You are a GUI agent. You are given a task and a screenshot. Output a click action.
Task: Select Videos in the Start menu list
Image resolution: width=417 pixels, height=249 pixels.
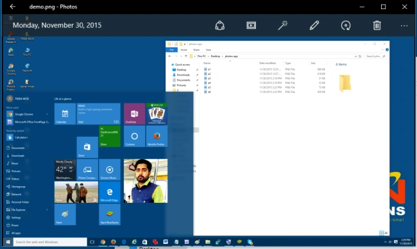pyautogui.click(x=13, y=179)
